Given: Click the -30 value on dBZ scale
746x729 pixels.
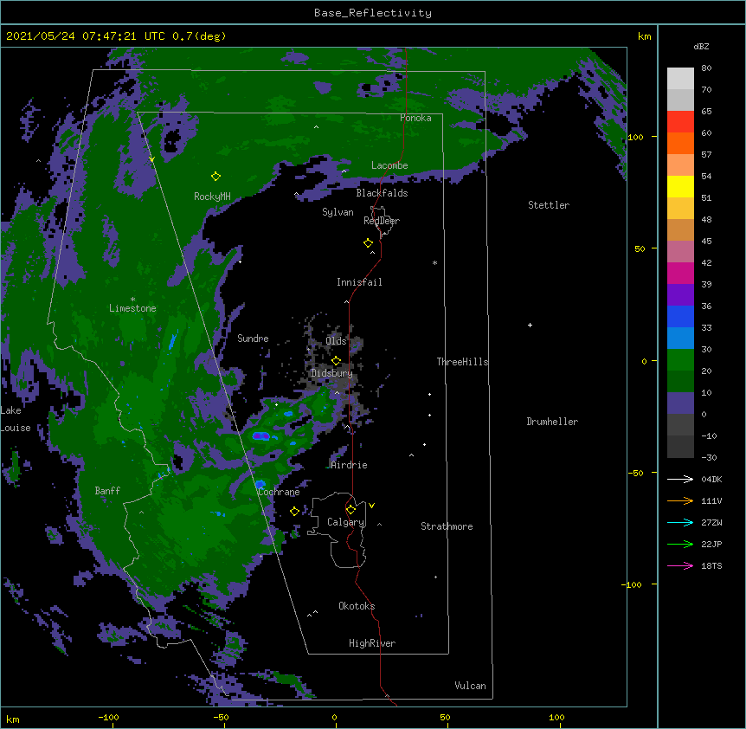Looking at the screenshot, I should [x=709, y=457].
